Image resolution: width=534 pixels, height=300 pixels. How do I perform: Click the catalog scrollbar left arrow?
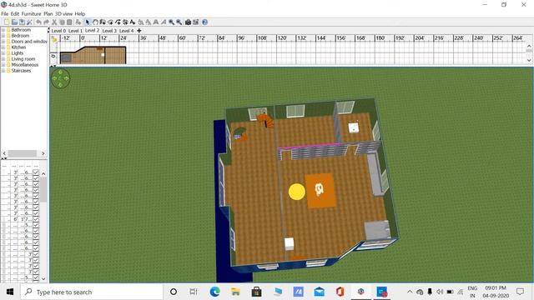click(x=4, y=153)
